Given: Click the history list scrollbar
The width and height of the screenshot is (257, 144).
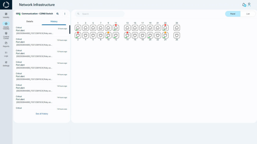Looking at the screenshot, I should (x=70, y=29).
